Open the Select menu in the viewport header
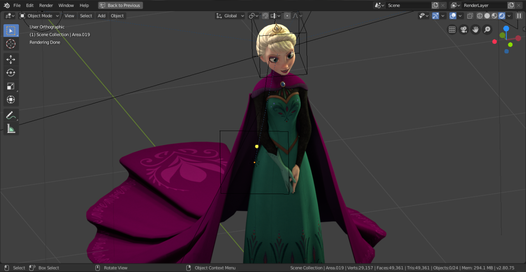 point(85,16)
